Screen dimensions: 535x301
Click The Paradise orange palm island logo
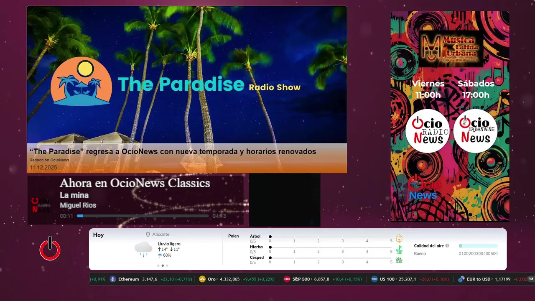82,82
